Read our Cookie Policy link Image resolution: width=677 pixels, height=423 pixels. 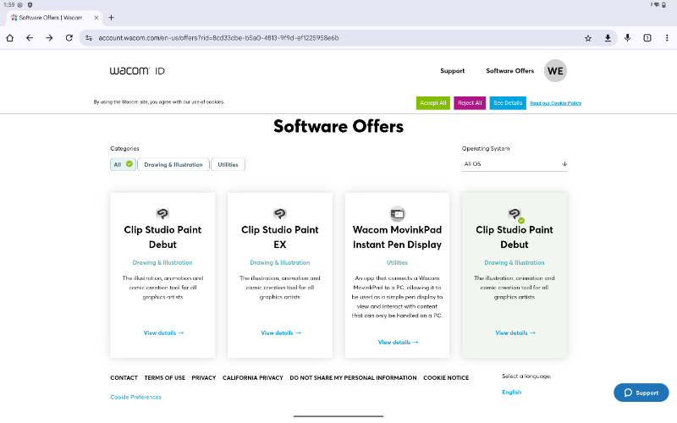(556, 103)
